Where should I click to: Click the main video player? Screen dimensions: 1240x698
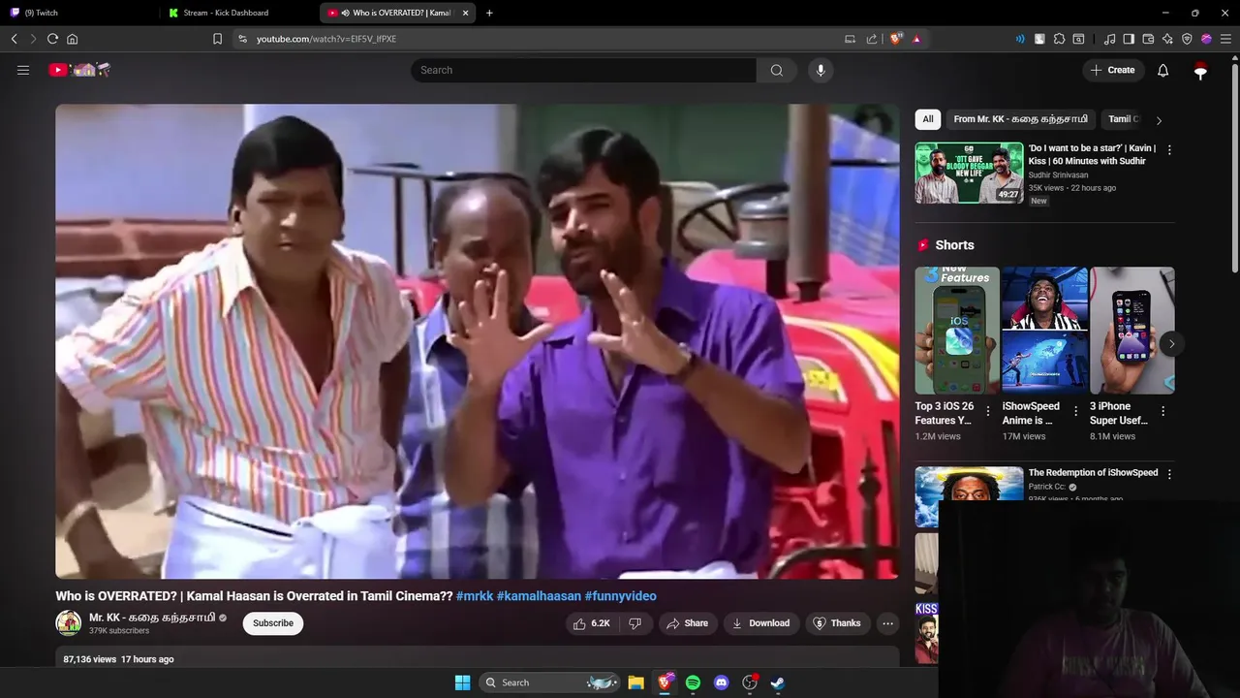[477, 341]
